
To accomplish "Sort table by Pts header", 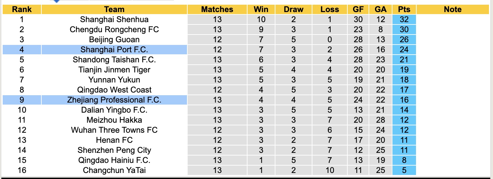I will (404, 9).
